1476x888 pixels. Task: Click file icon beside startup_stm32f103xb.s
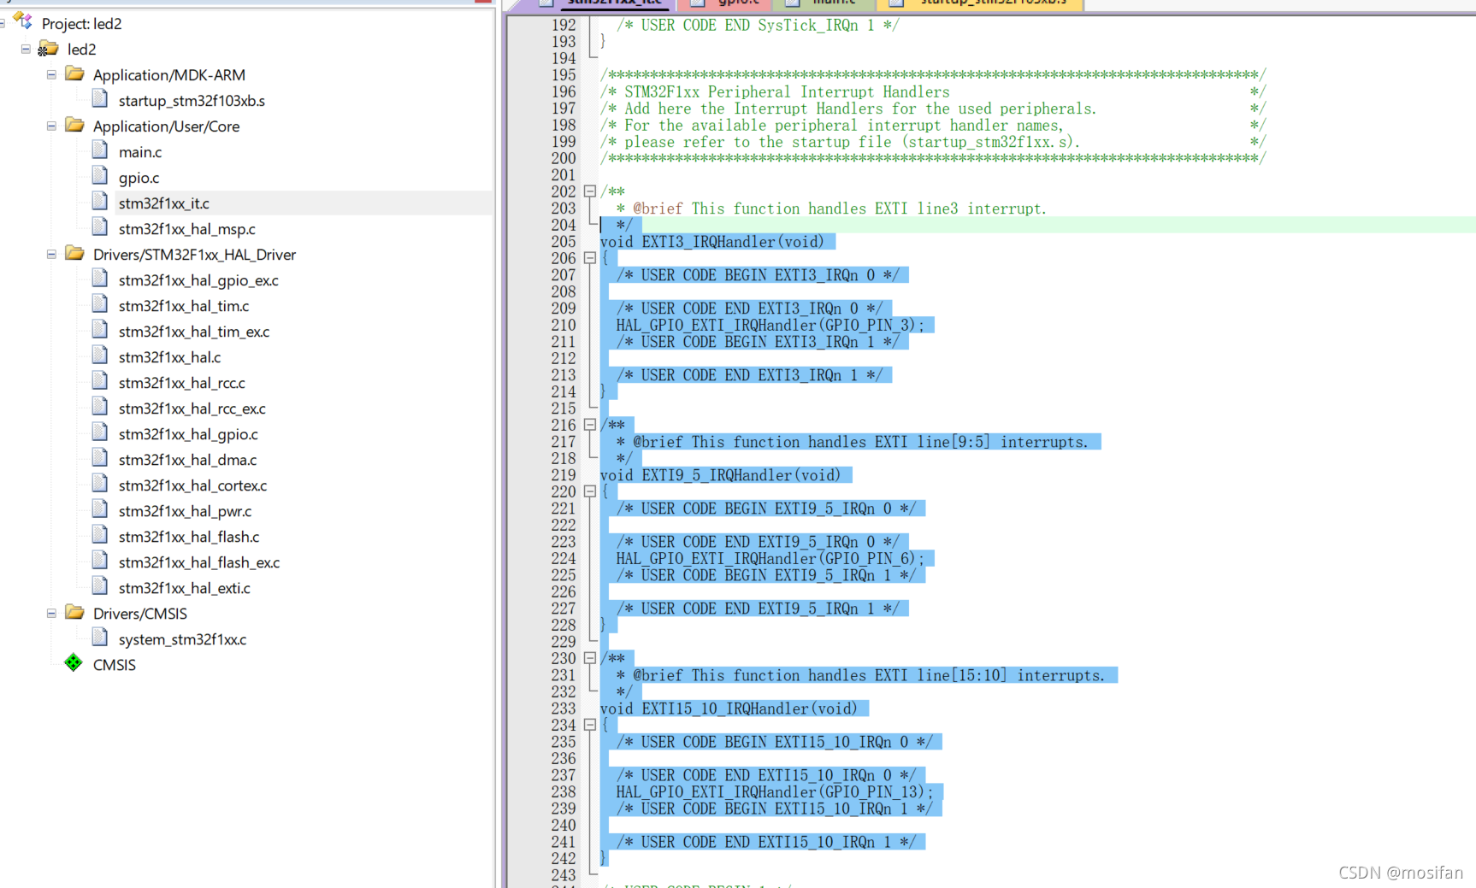point(100,99)
